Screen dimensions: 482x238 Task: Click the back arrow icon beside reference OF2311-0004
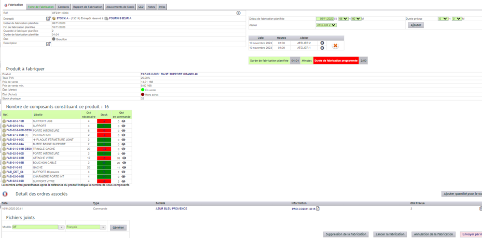coord(238,13)
